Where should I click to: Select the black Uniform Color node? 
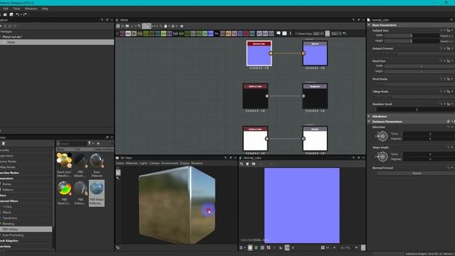point(255,96)
